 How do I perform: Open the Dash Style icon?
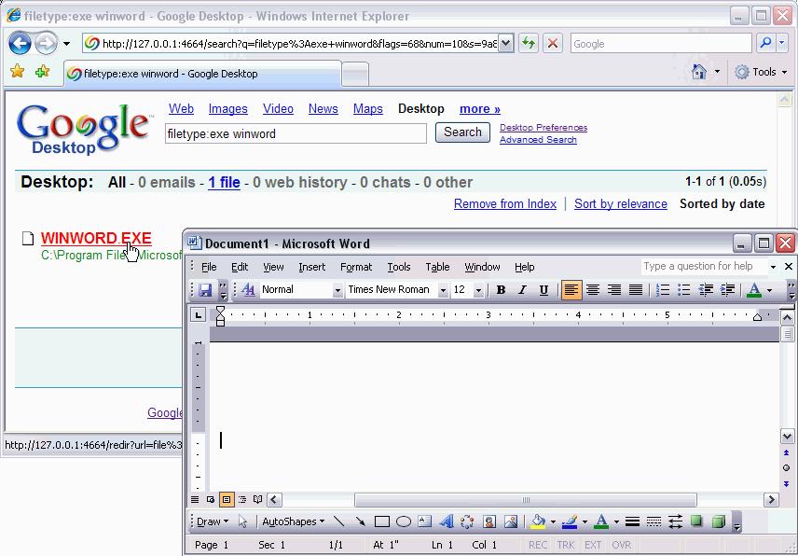654,521
